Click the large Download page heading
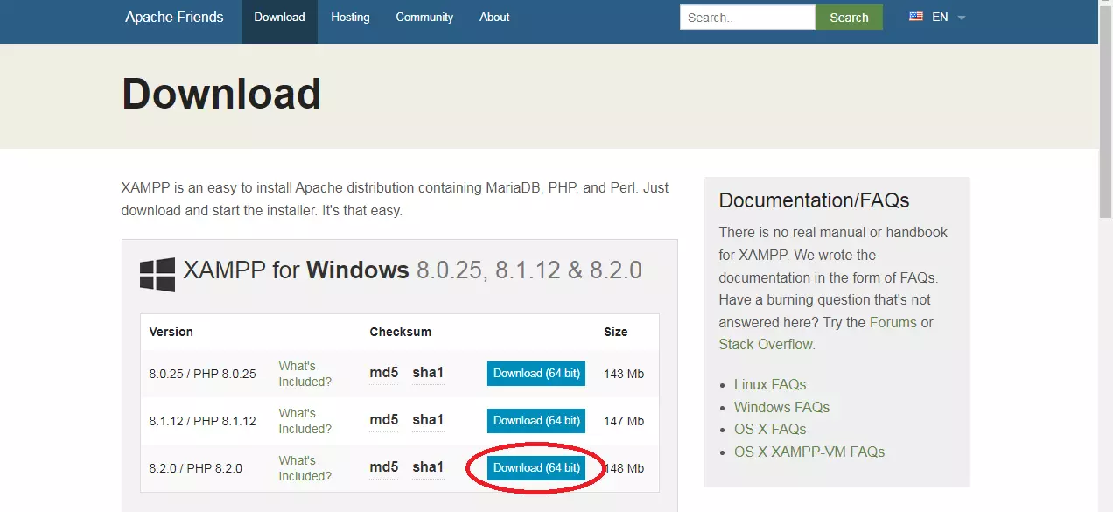1113x512 pixels. (221, 94)
